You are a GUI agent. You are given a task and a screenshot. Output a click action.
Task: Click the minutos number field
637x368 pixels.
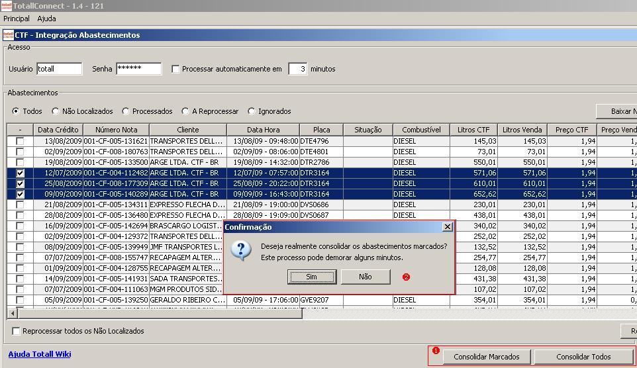[x=298, y=69]
